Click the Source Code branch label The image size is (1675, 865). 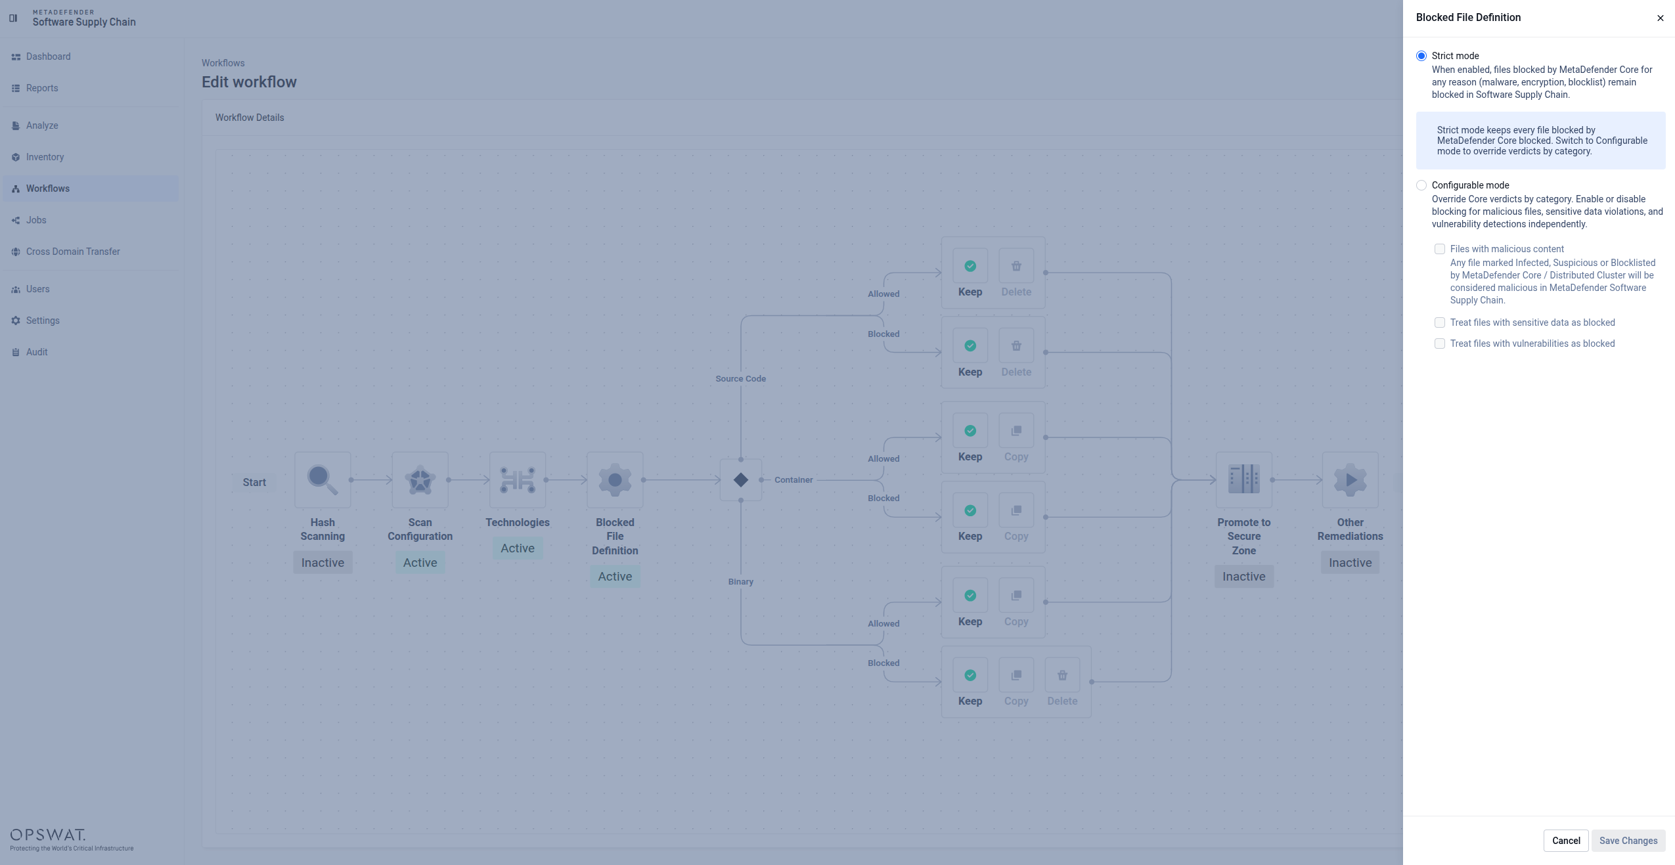[741, 379]
